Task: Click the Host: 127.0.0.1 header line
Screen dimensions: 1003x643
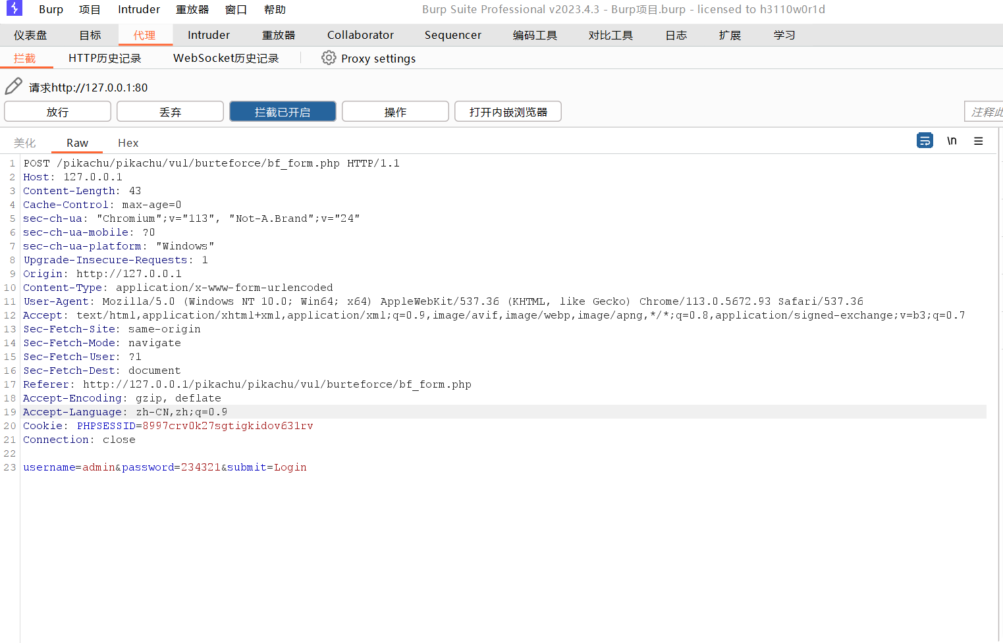Action: click(72, 177)
